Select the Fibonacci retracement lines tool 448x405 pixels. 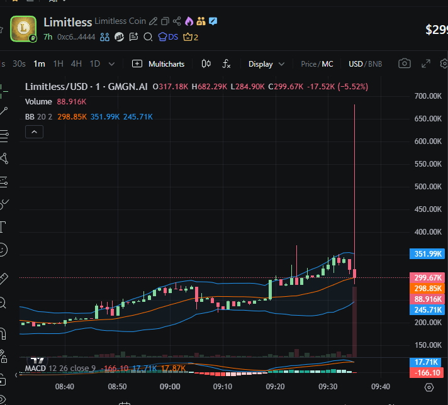click(x=4, y=136)
